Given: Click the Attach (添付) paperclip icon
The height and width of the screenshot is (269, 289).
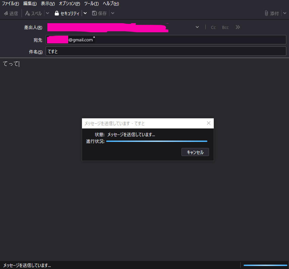Looking at the screenshot, I should (266, 13).
